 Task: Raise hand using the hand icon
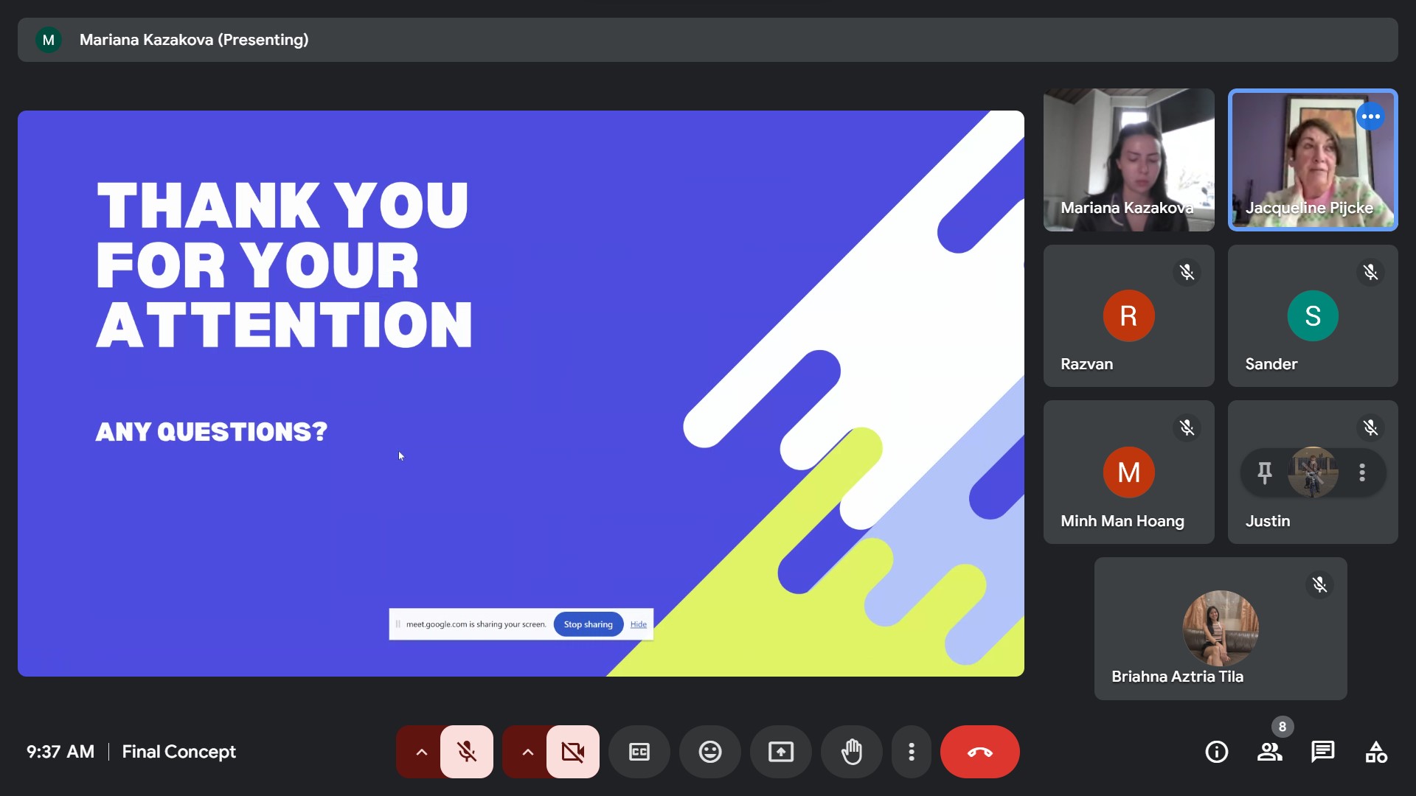[851, 752]
